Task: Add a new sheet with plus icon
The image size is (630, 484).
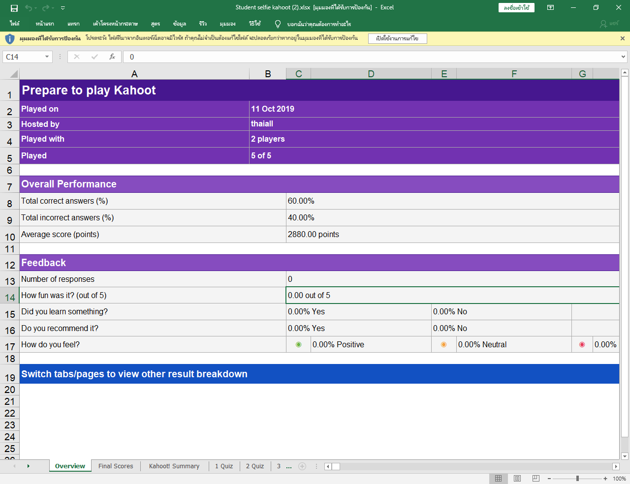Action: pyautogui.click(x=302, y=466)
